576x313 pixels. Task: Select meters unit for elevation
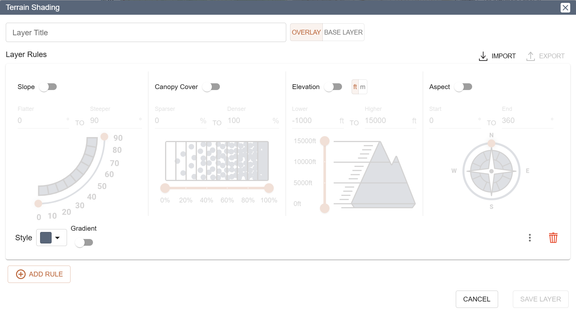[x=363, y=87]
